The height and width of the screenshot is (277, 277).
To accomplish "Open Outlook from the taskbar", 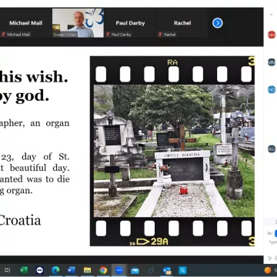I will (167, 270).
